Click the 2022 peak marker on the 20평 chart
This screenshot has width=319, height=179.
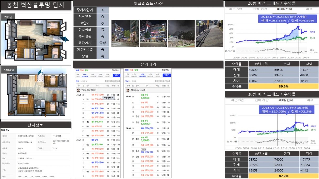tap(298, 26)
